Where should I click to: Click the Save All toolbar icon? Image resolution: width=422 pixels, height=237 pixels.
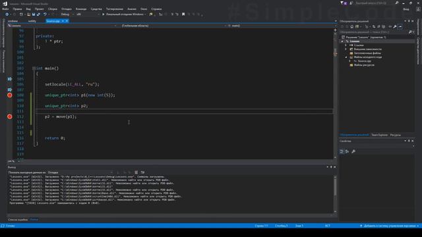click(x=38, y=14)
